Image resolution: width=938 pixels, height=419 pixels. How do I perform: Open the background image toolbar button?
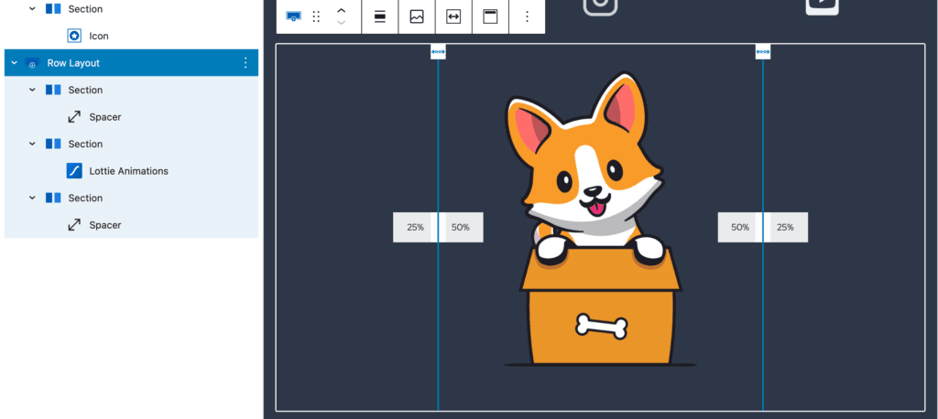(417, 16)
